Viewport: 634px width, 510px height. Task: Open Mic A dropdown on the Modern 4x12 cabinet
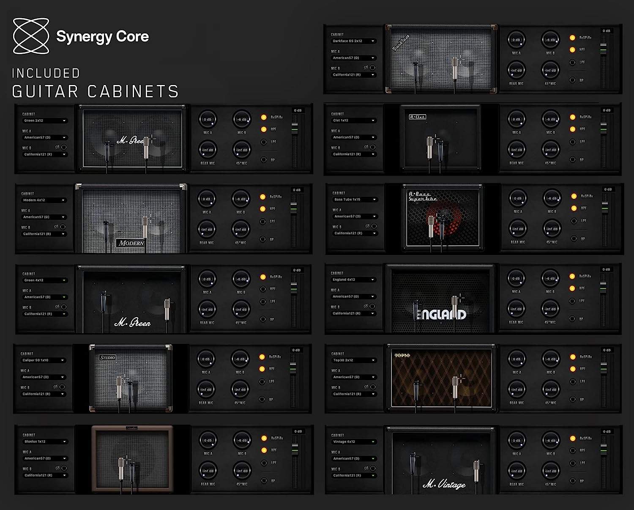44,217
